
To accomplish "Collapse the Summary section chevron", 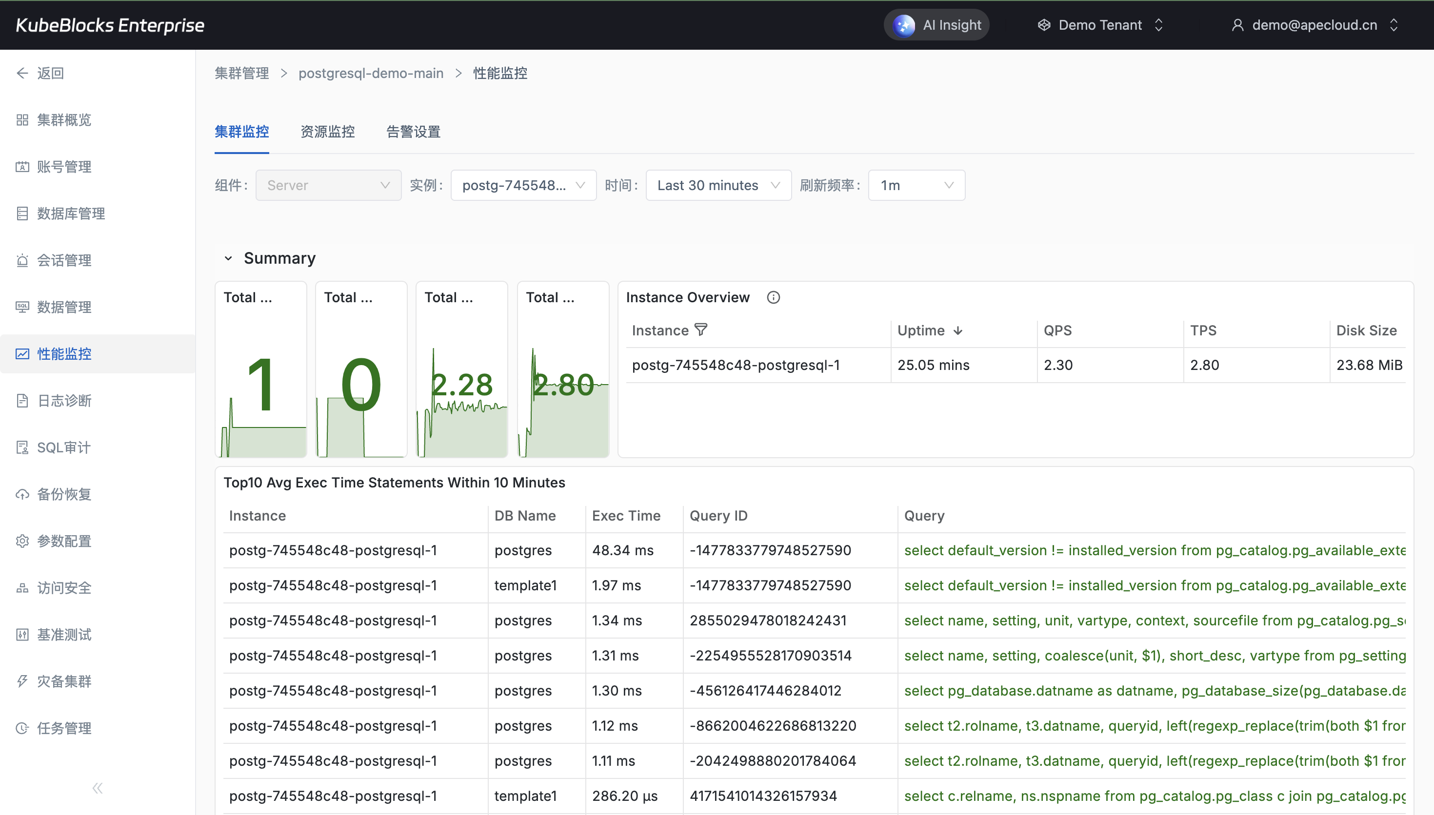I will [228, 258].
